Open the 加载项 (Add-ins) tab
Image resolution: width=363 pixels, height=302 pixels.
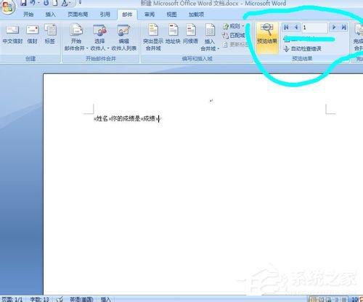[196, 15]
